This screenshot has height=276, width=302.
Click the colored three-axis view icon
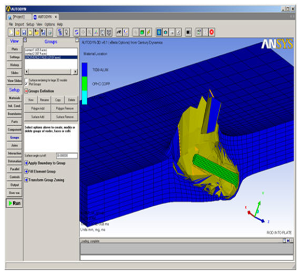coord(96,32)
